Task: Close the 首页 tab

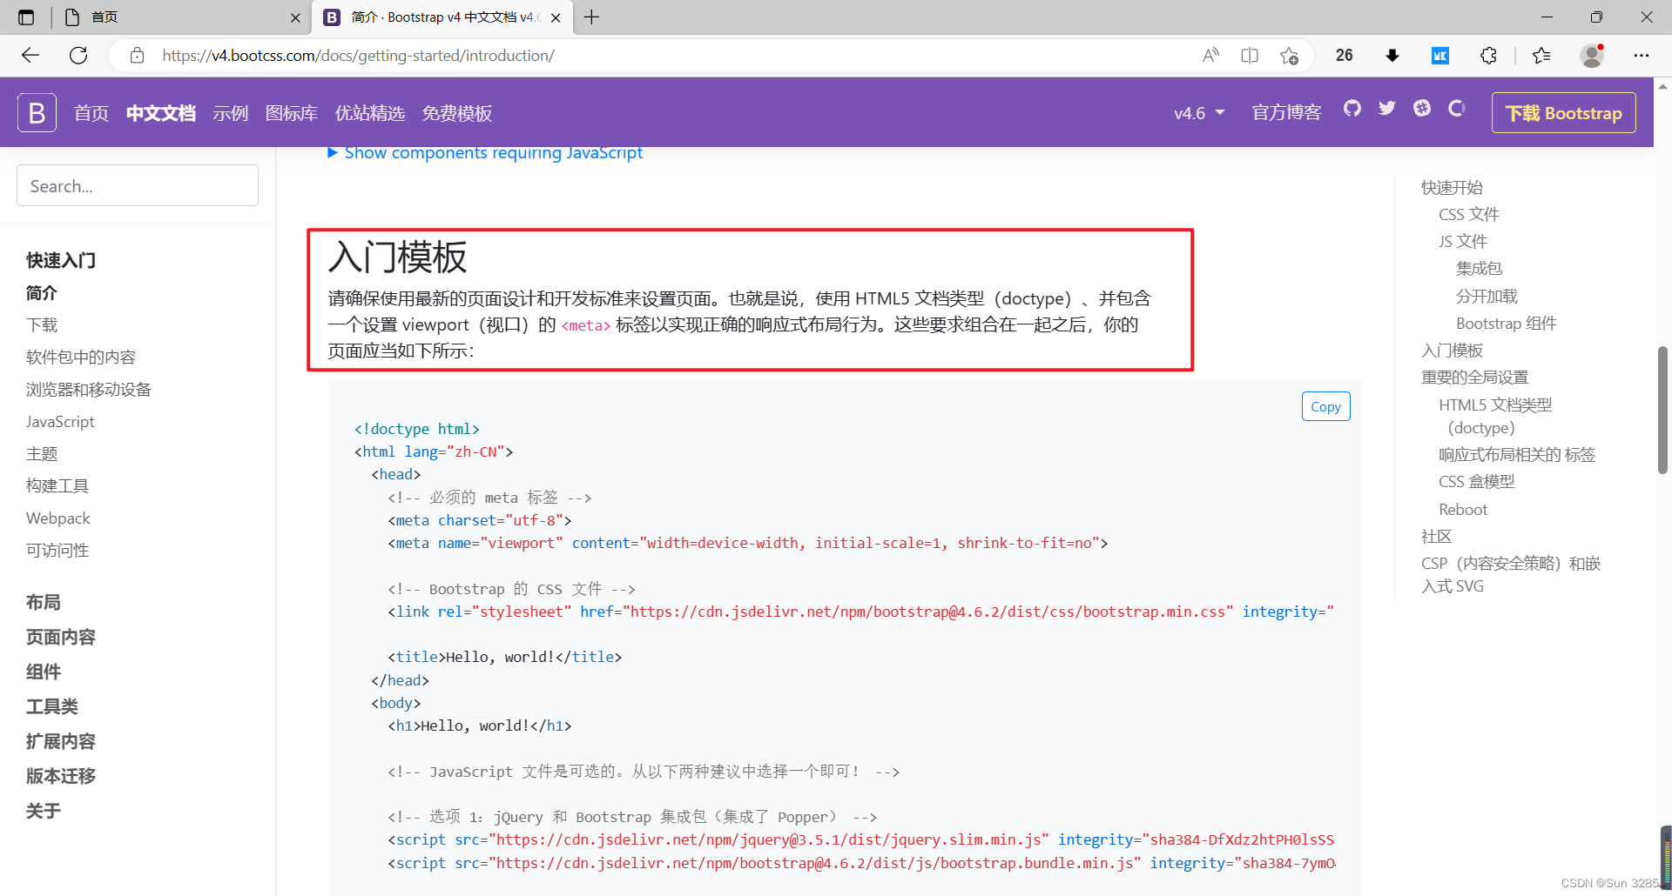Action: tap(295, 17)
